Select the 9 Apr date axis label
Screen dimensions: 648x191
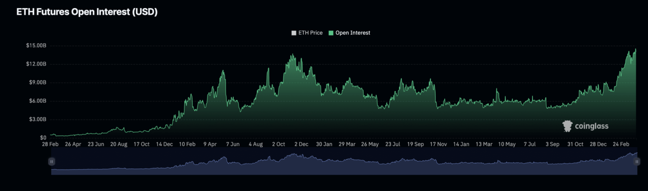pyautogui.click(x=210, y=144)
